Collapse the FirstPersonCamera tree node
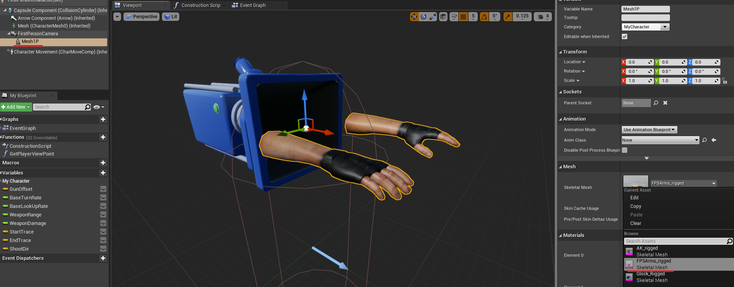The image size is (734, 287). pos(9,33)
